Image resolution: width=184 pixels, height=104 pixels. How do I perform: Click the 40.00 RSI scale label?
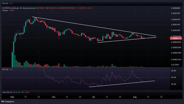(173, 84)
